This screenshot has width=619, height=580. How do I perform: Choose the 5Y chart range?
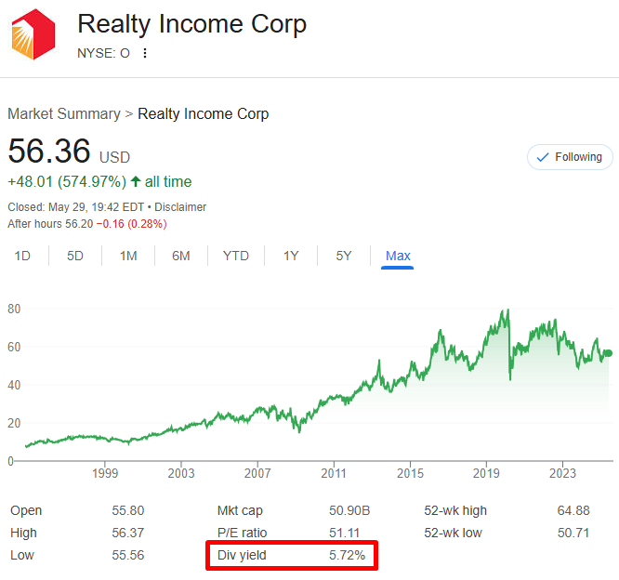[x=344, y=256]
